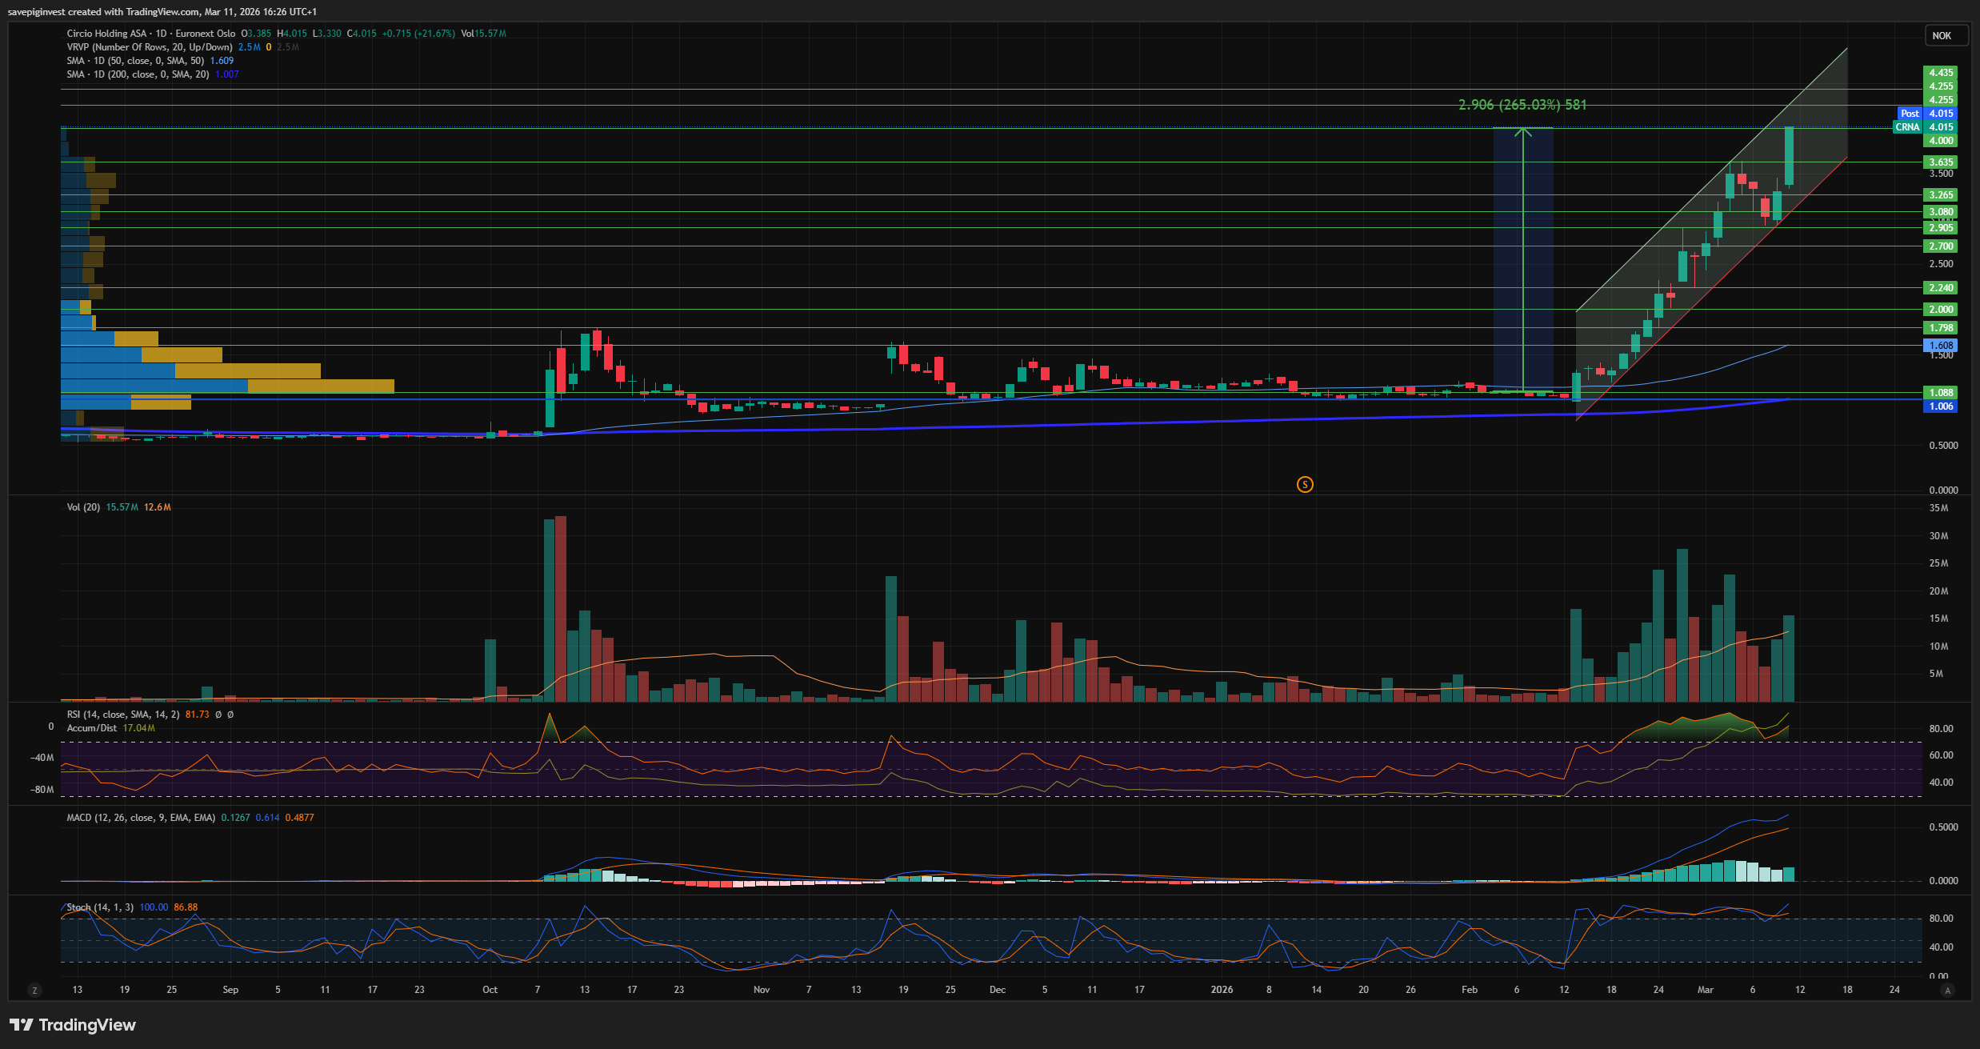The height and width of the screenshot is (1049, 1980).
Task: Click the Z timezone icon at bottom-left
Action: click(34, 991)
